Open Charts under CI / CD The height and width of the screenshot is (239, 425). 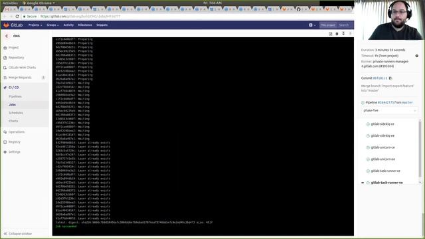point(13,121)
